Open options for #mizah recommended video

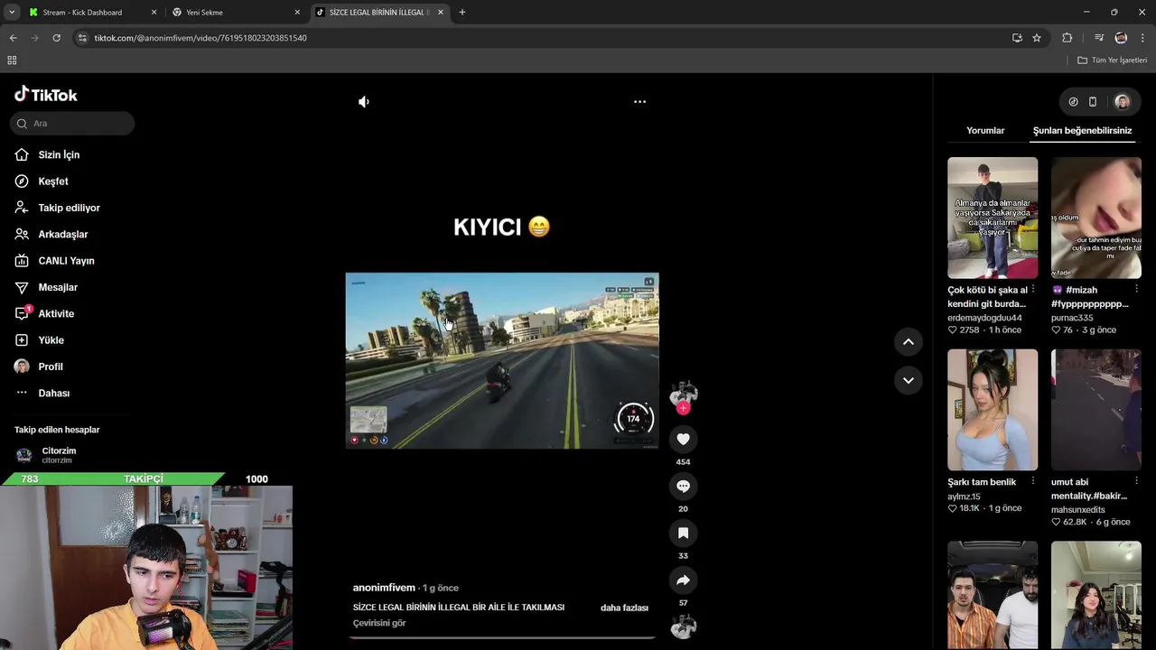click(x=1136, y=290)
